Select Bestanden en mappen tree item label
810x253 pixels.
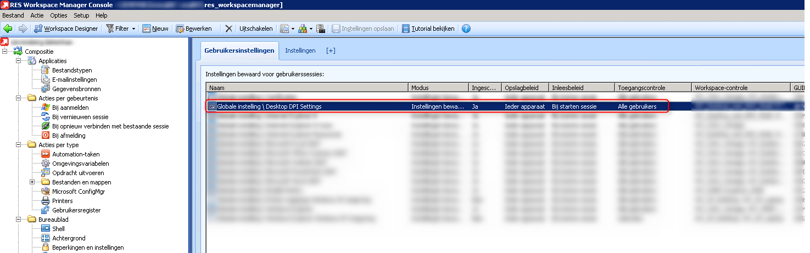pyautogui.click(x=81, y=182)
